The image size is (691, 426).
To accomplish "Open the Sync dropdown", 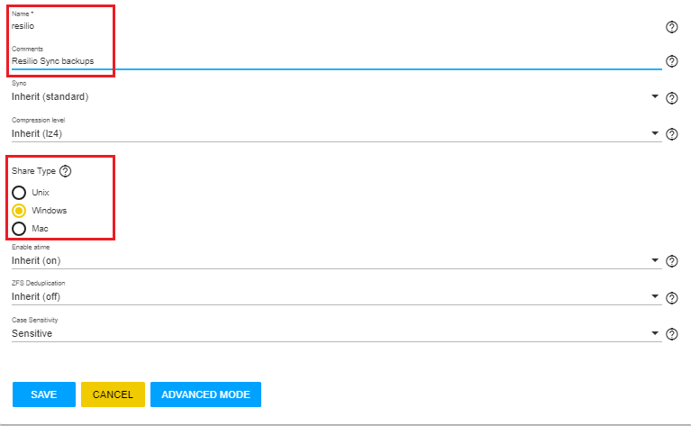I will point(333,96).
